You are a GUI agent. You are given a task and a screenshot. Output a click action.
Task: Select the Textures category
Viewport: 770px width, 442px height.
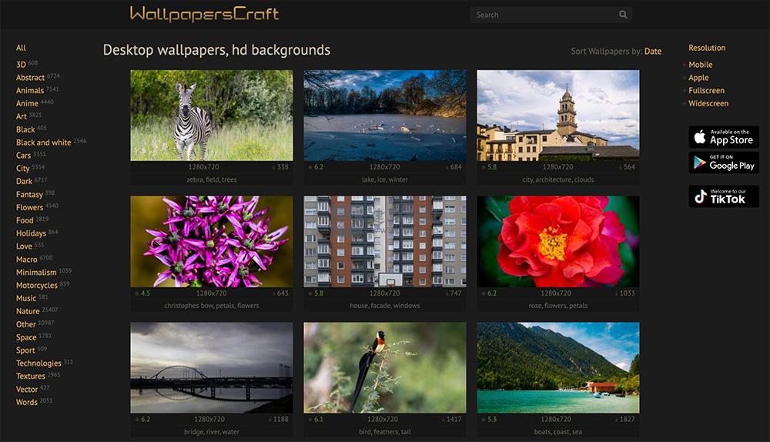pyautogui.click(x=31, y=376)
